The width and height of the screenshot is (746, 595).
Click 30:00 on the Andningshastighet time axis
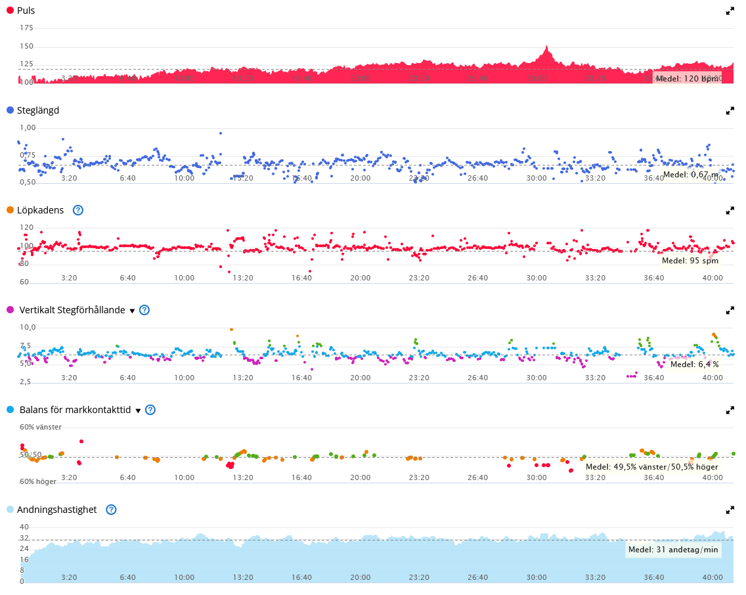click(x=536, y=577)
